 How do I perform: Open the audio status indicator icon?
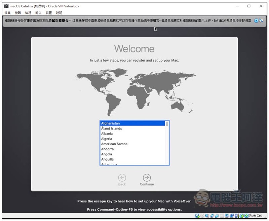(x=207, y=216)
